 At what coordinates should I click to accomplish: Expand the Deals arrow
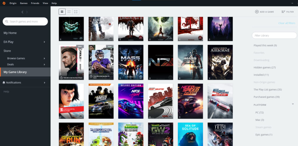coord(44,64)
